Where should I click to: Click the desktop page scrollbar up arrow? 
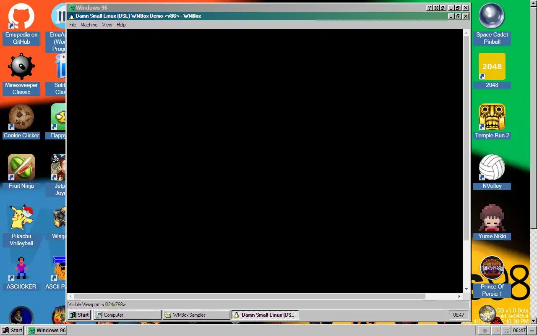(x=533, y=3)
